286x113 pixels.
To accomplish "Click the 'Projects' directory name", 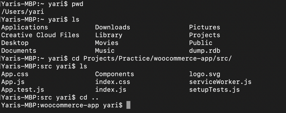I will (204, 35).
